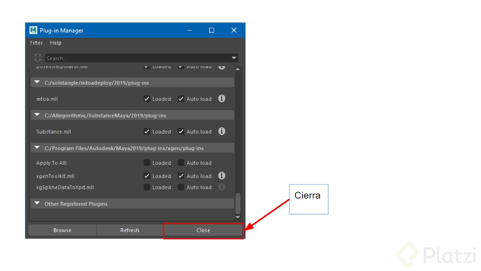Check Auto load for xgSplineDataToXpd.mll

point(181,187)
